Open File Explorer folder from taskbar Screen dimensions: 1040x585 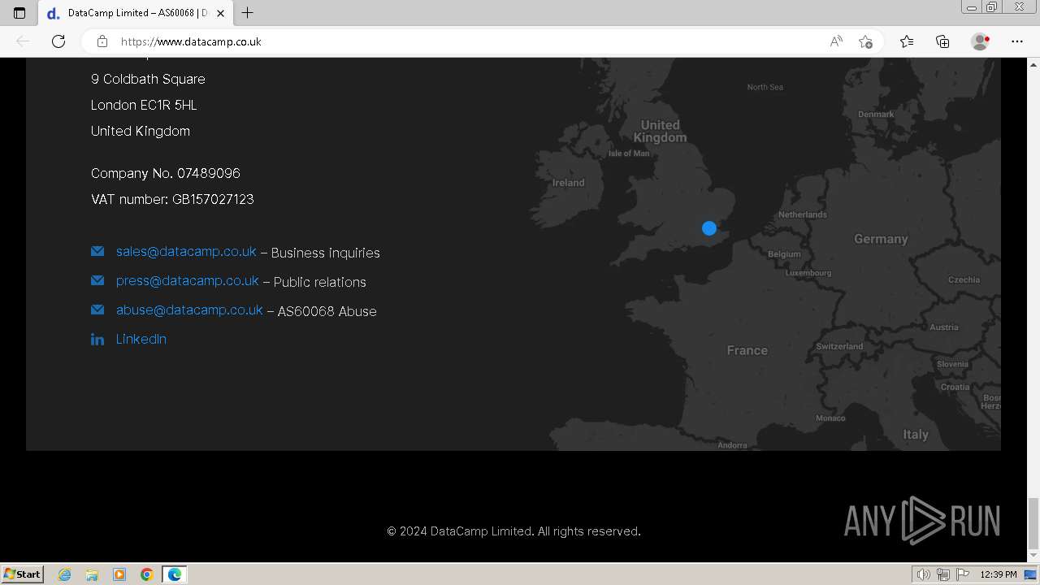tap(92, 574)
